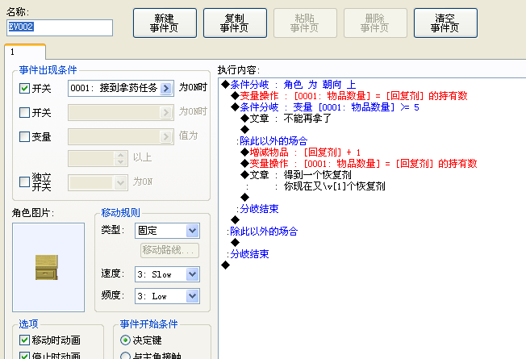
Task: Select second 变量操作 line under 增减物品
Action: pyautogui.click(x=359, y=164)
